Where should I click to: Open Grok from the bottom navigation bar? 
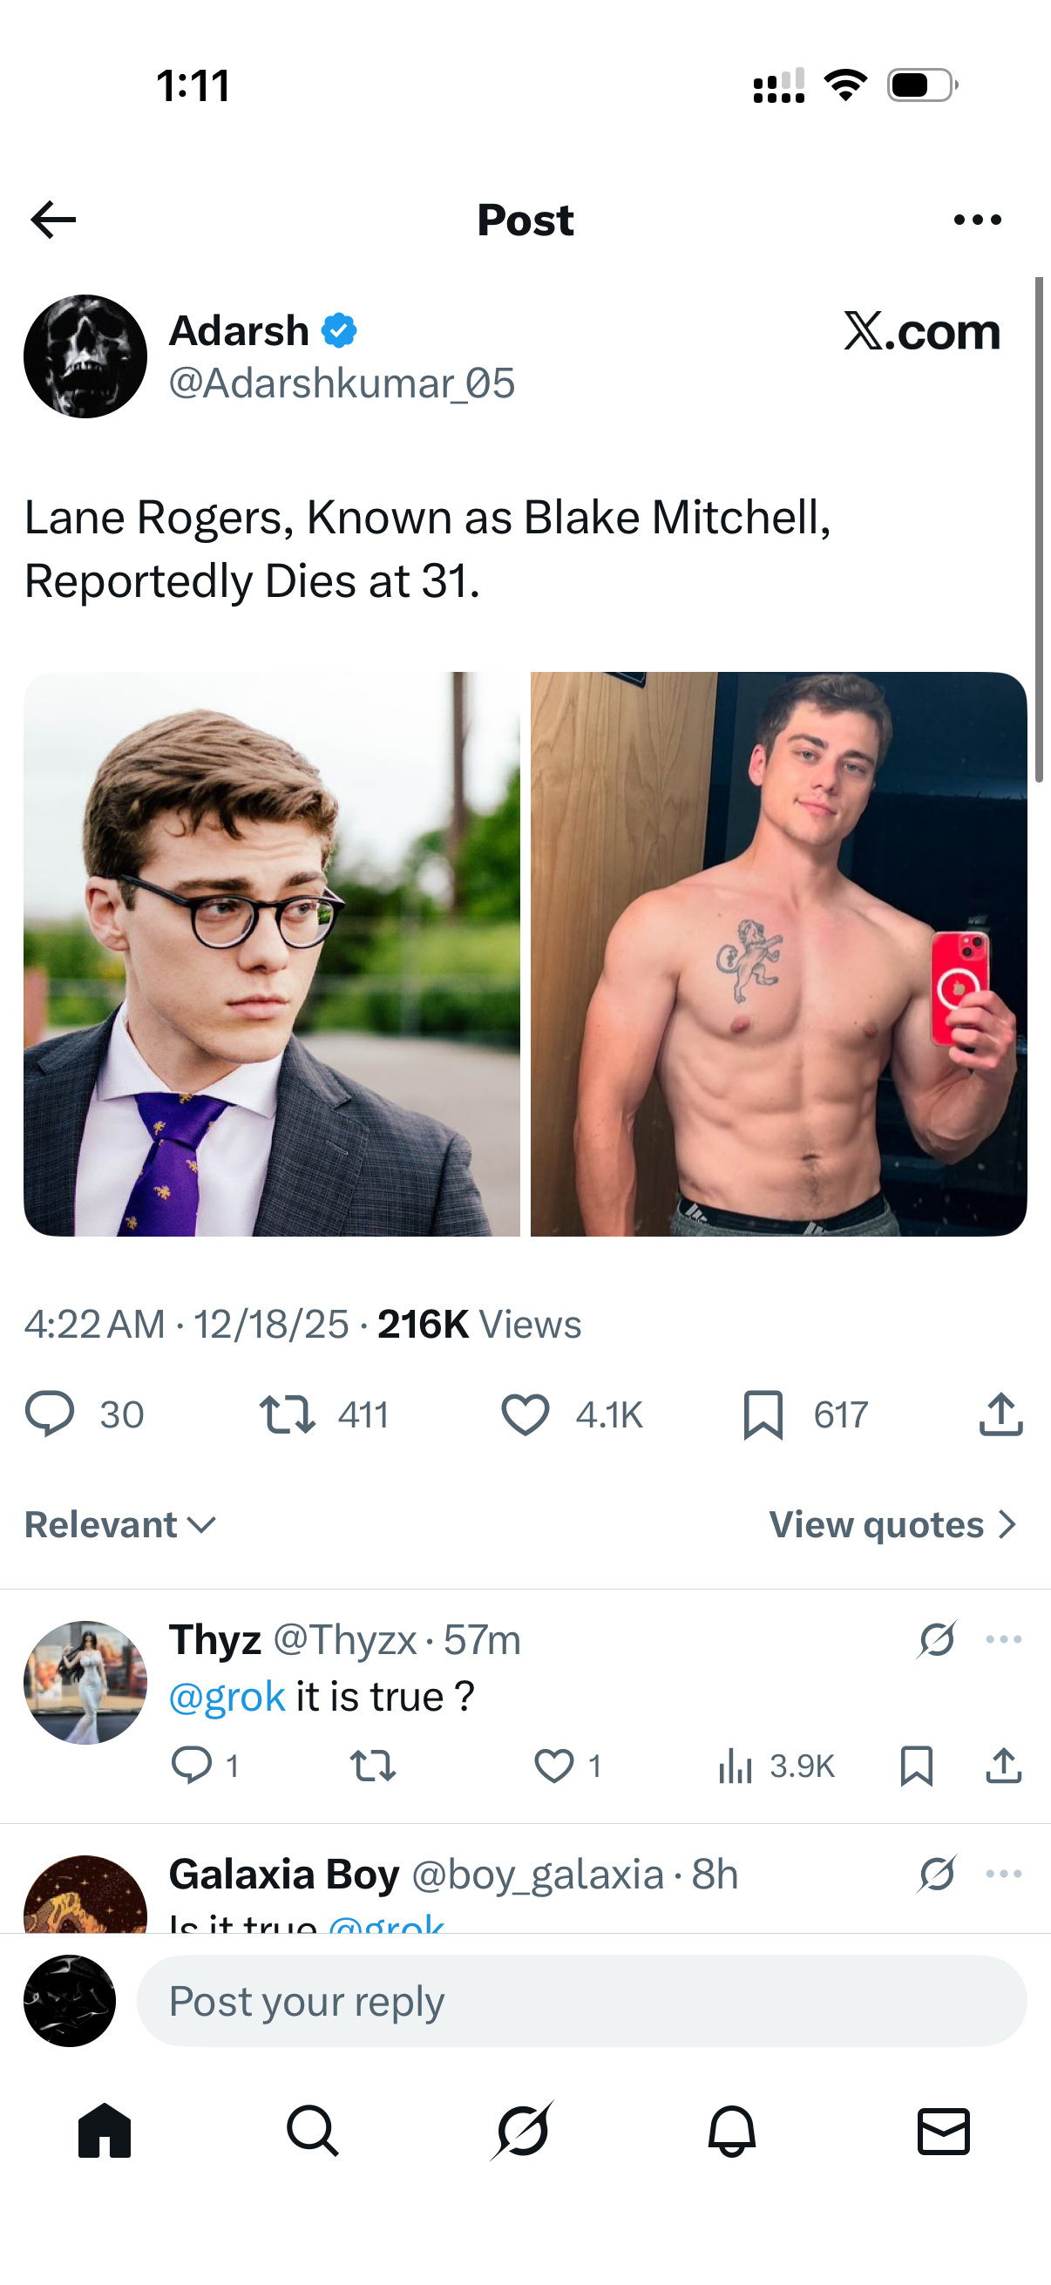pyautogui.click(x=522, y=2131)
